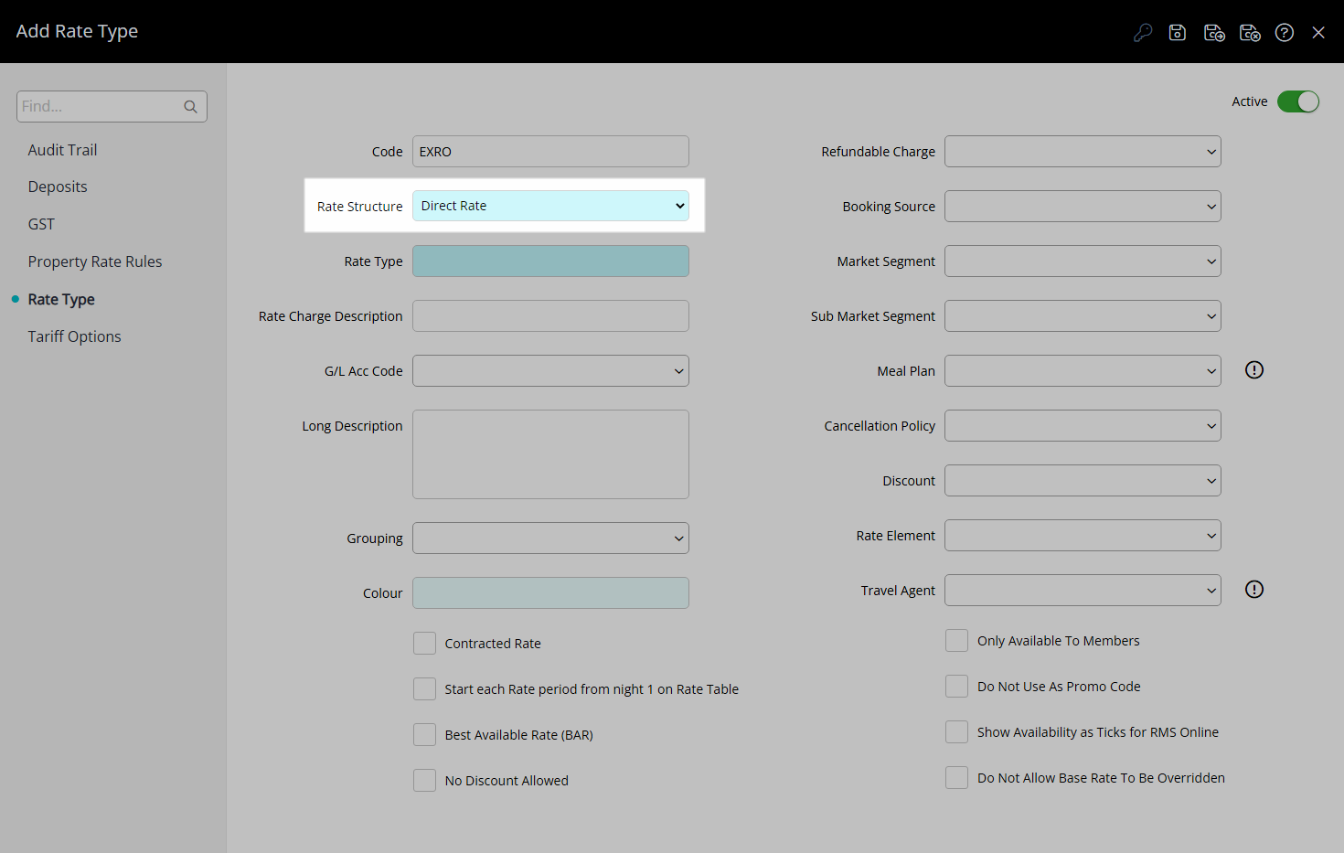
Task: Open the Rate Structure dropdown
Action: [x=550, y=206]
